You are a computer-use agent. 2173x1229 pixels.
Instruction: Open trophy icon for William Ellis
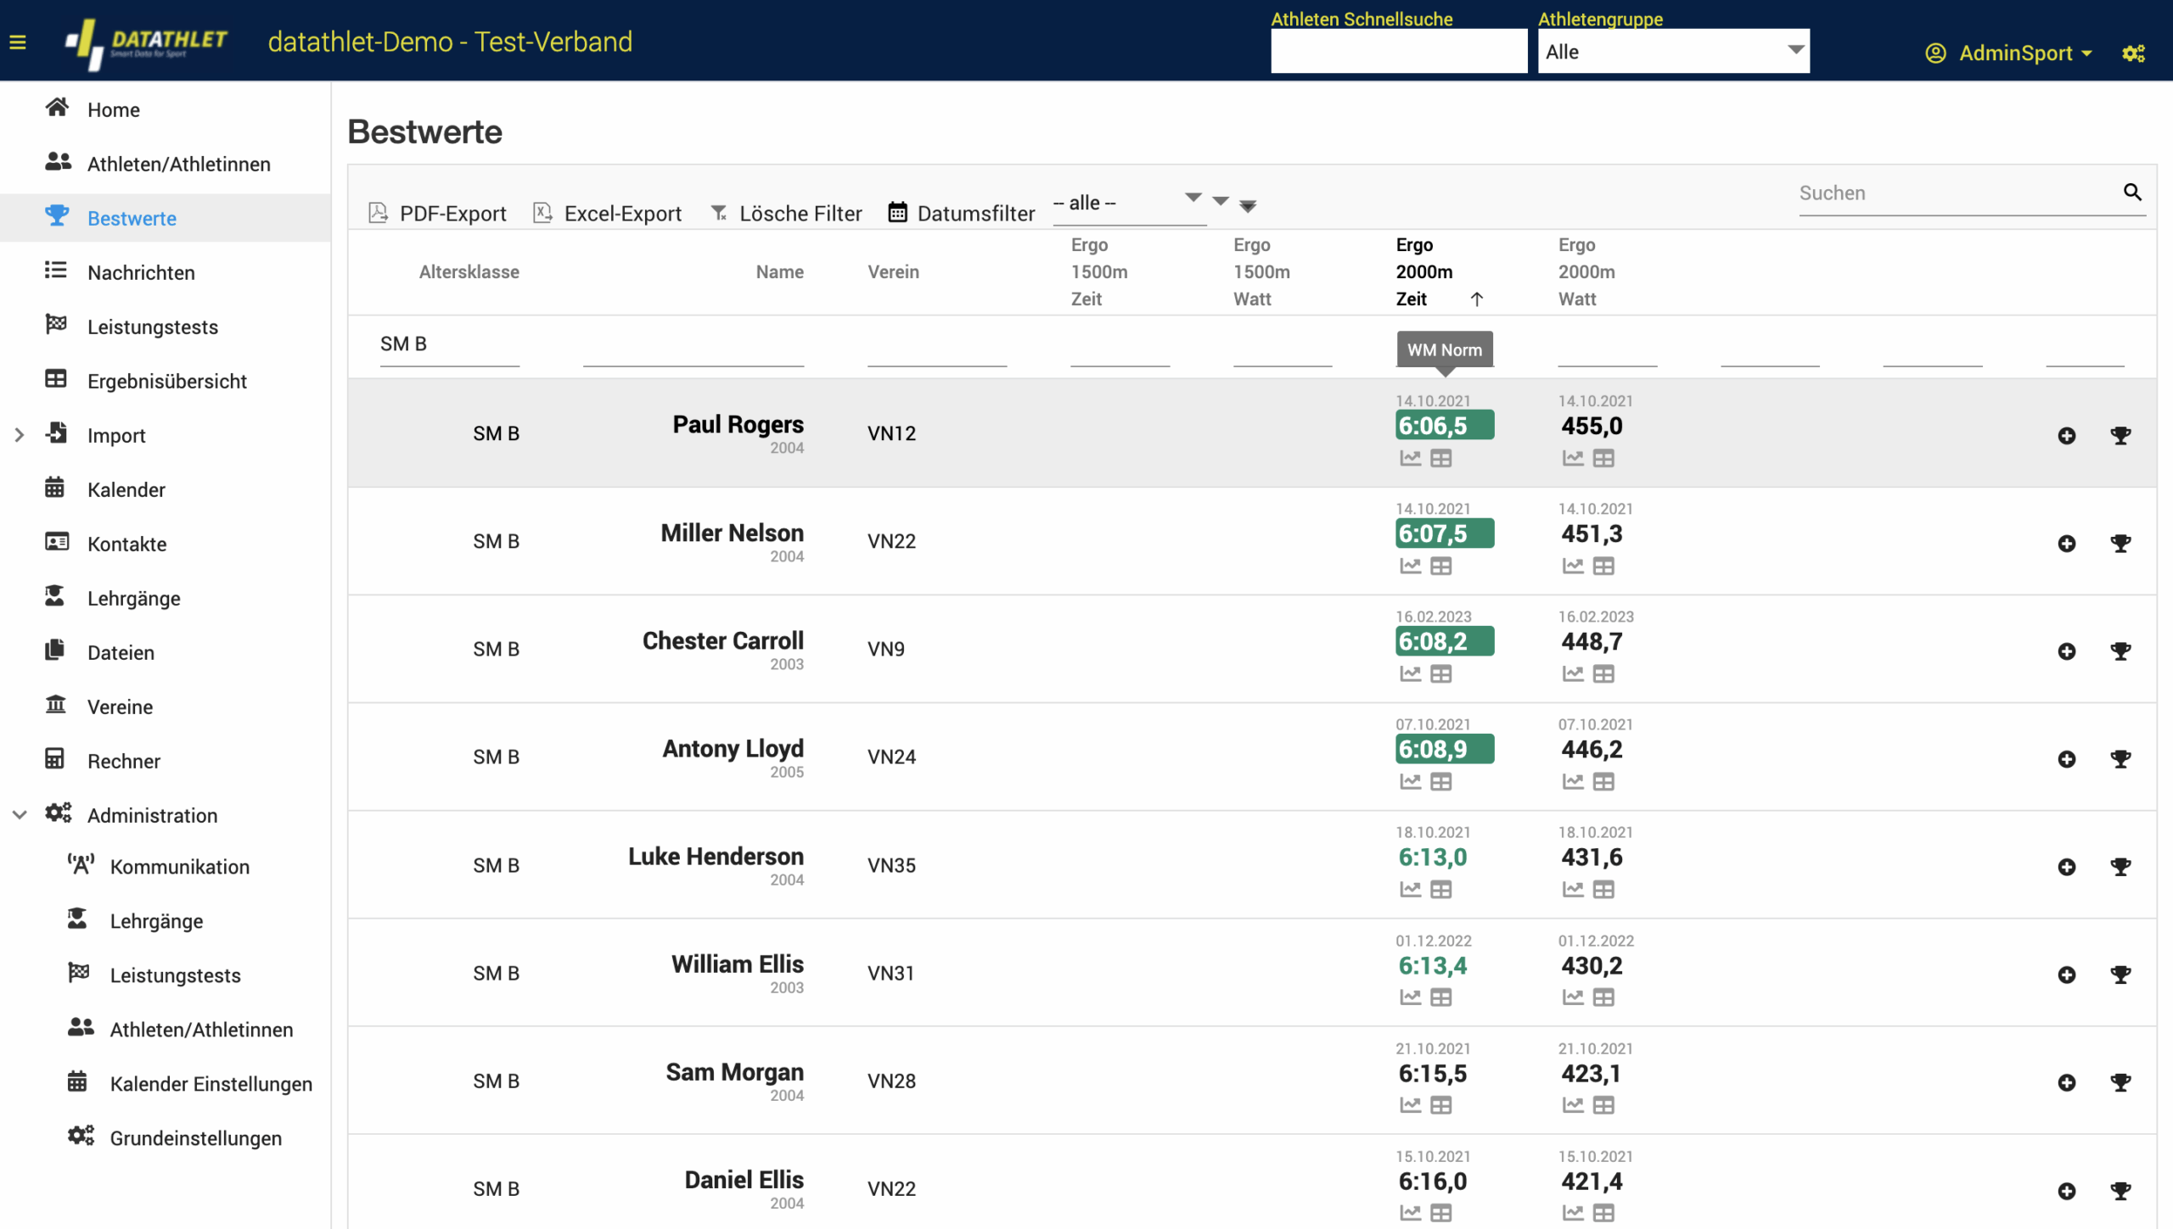pos(2120,974)
